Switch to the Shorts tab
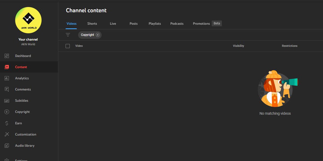The width and height of the screenshot is (323, 161). pyautogui.click(x=92, y=24)
